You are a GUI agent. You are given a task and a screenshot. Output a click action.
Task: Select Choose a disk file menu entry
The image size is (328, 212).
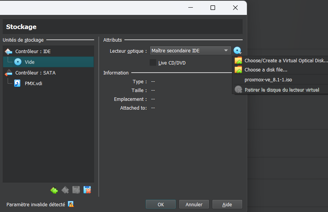click(280, 70)
